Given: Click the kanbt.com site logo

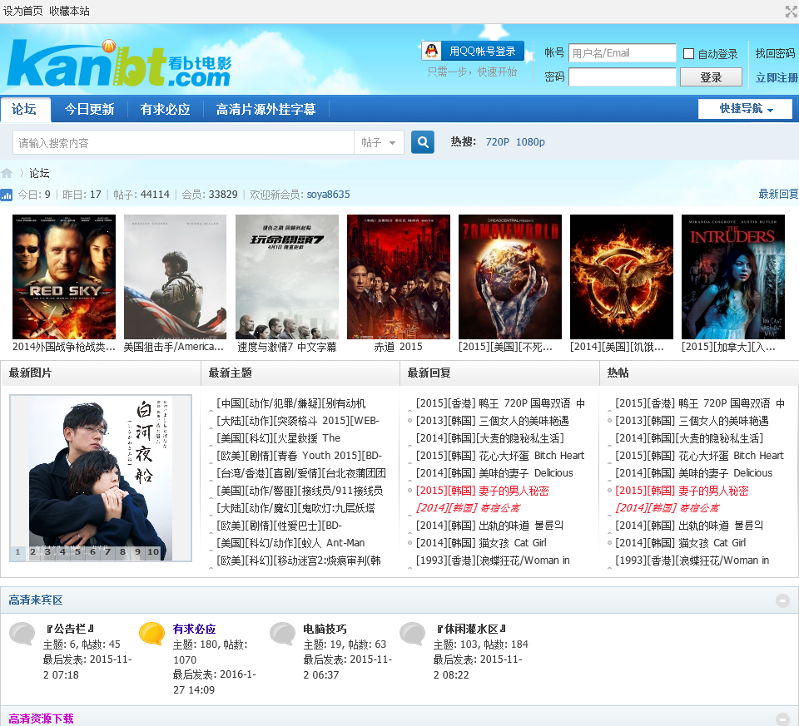Looking at the screenshot, I should point(119,63).
